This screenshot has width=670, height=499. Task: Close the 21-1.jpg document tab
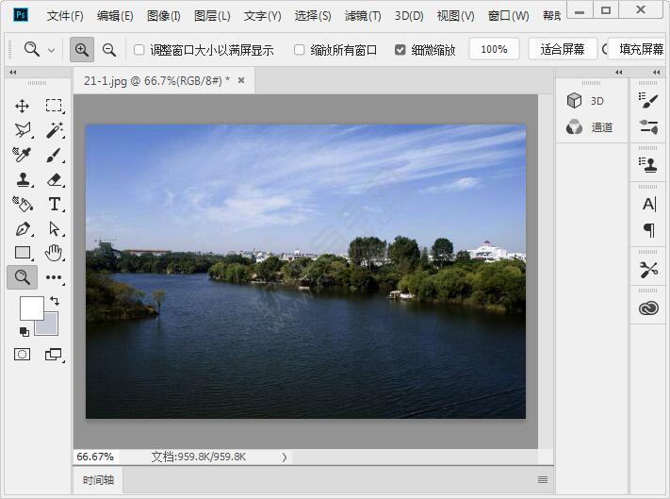pos(241,80)
